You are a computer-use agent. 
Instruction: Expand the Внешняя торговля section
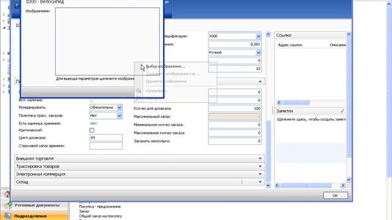pos(140,159)
